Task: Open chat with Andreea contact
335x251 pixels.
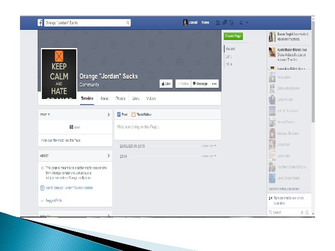Action: [x=288, y=133]
